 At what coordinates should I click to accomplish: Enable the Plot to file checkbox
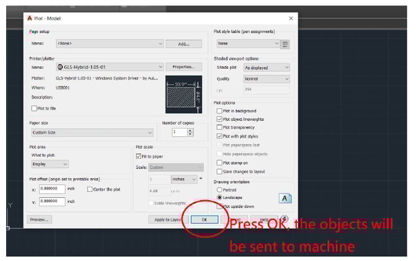click(x=34, y=108)
